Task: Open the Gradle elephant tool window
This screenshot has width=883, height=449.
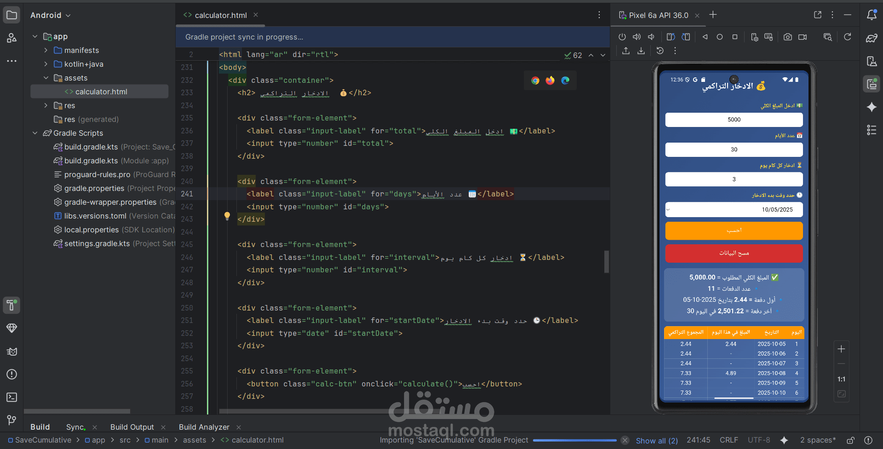Action: (872, 38)
